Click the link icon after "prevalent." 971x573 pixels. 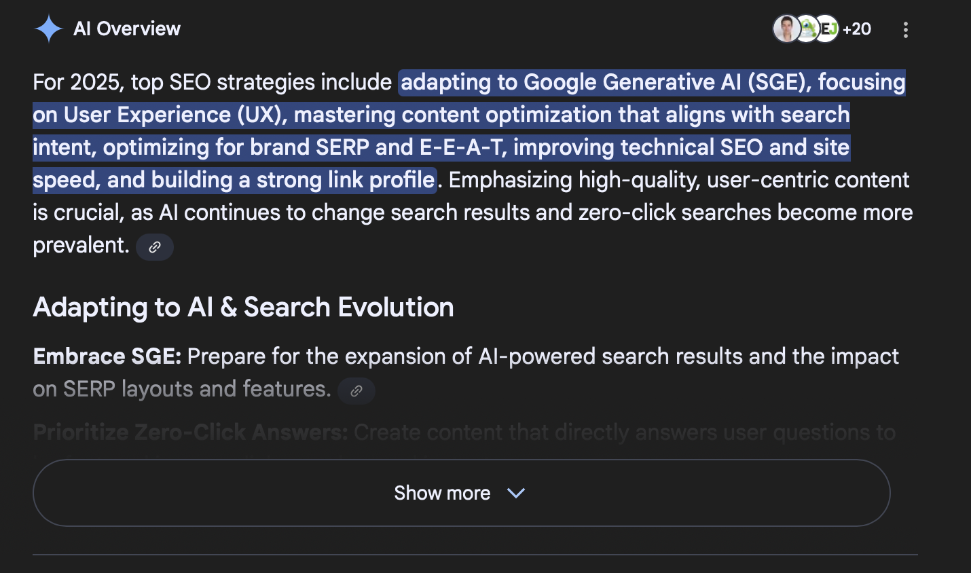[155, 247]
